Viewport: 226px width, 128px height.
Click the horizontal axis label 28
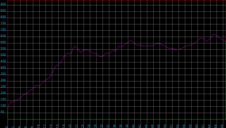coord(95,126)
